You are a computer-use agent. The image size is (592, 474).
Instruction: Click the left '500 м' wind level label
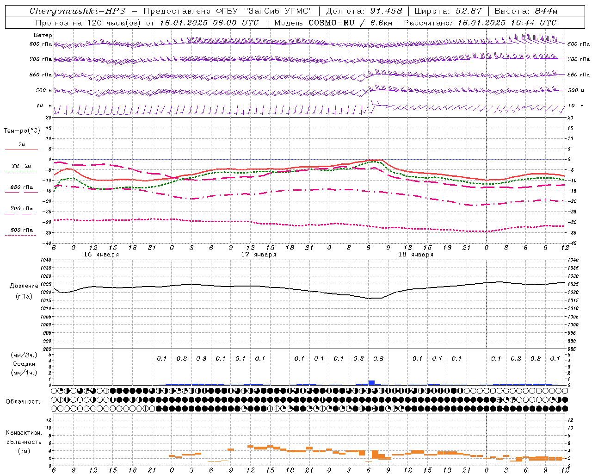44,90
